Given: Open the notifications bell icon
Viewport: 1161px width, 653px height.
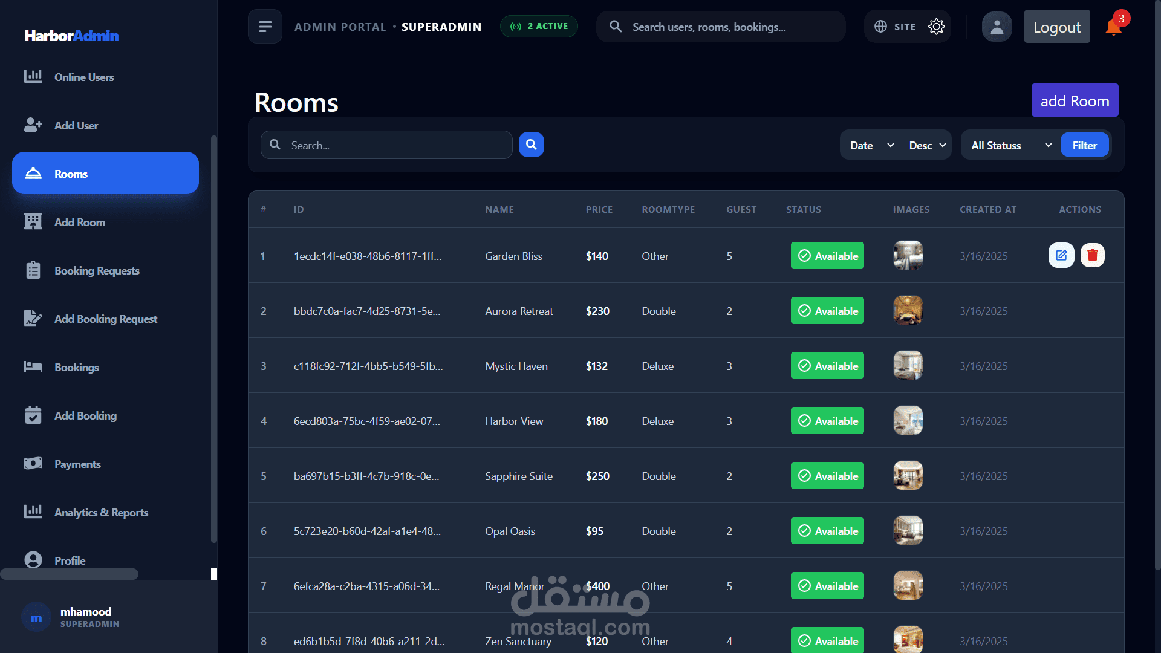Looking at the screenshot, I should tap(1113, 27).
